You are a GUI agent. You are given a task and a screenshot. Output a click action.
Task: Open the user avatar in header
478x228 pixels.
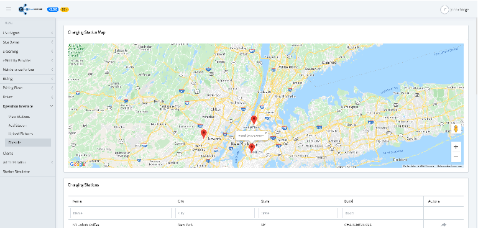[444, 9]
